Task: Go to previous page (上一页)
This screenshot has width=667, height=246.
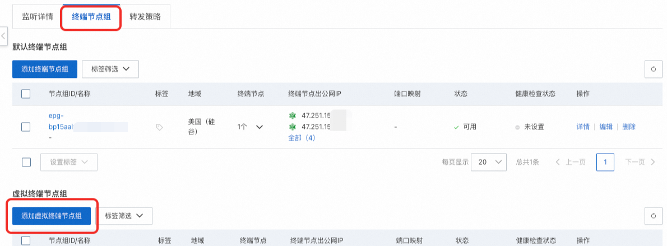Action: pos(571,162)
